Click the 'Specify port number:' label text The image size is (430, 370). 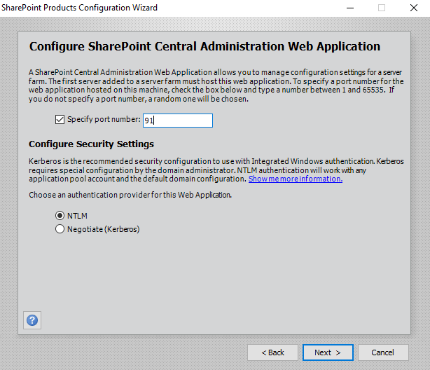[104, 120]
